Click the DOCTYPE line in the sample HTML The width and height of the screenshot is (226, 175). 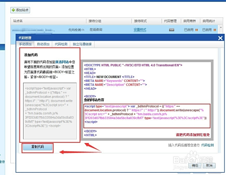click(133, 65)
